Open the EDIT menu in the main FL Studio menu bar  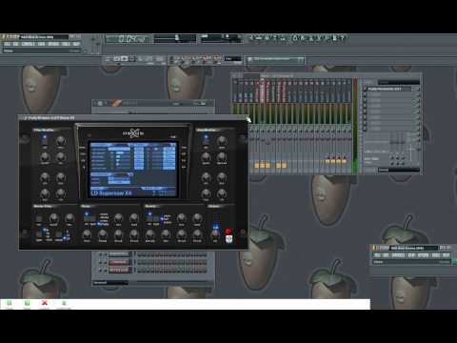click(15, 44)
